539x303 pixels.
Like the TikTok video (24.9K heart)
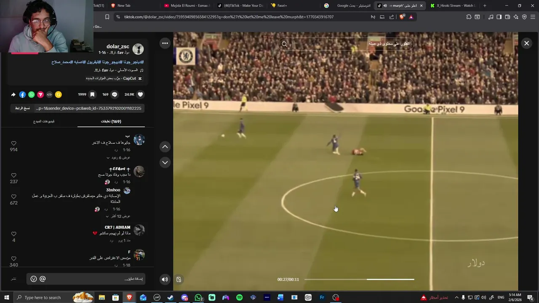pyautogui.click(x=141, y=95)
